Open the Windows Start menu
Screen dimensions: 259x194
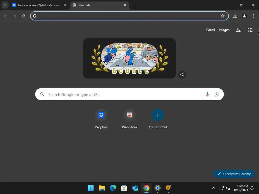[x=91, y=188]
